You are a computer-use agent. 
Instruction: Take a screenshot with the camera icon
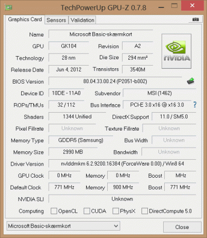click(195, 20)
